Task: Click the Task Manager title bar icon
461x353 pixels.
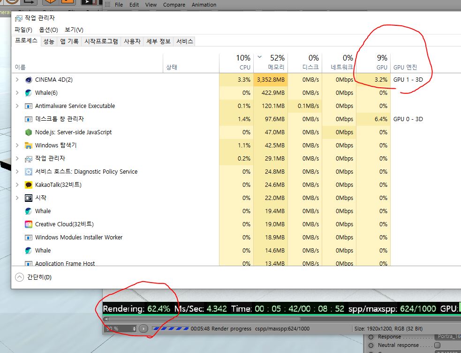Action: pyautogui.click(x=18, y=18)
